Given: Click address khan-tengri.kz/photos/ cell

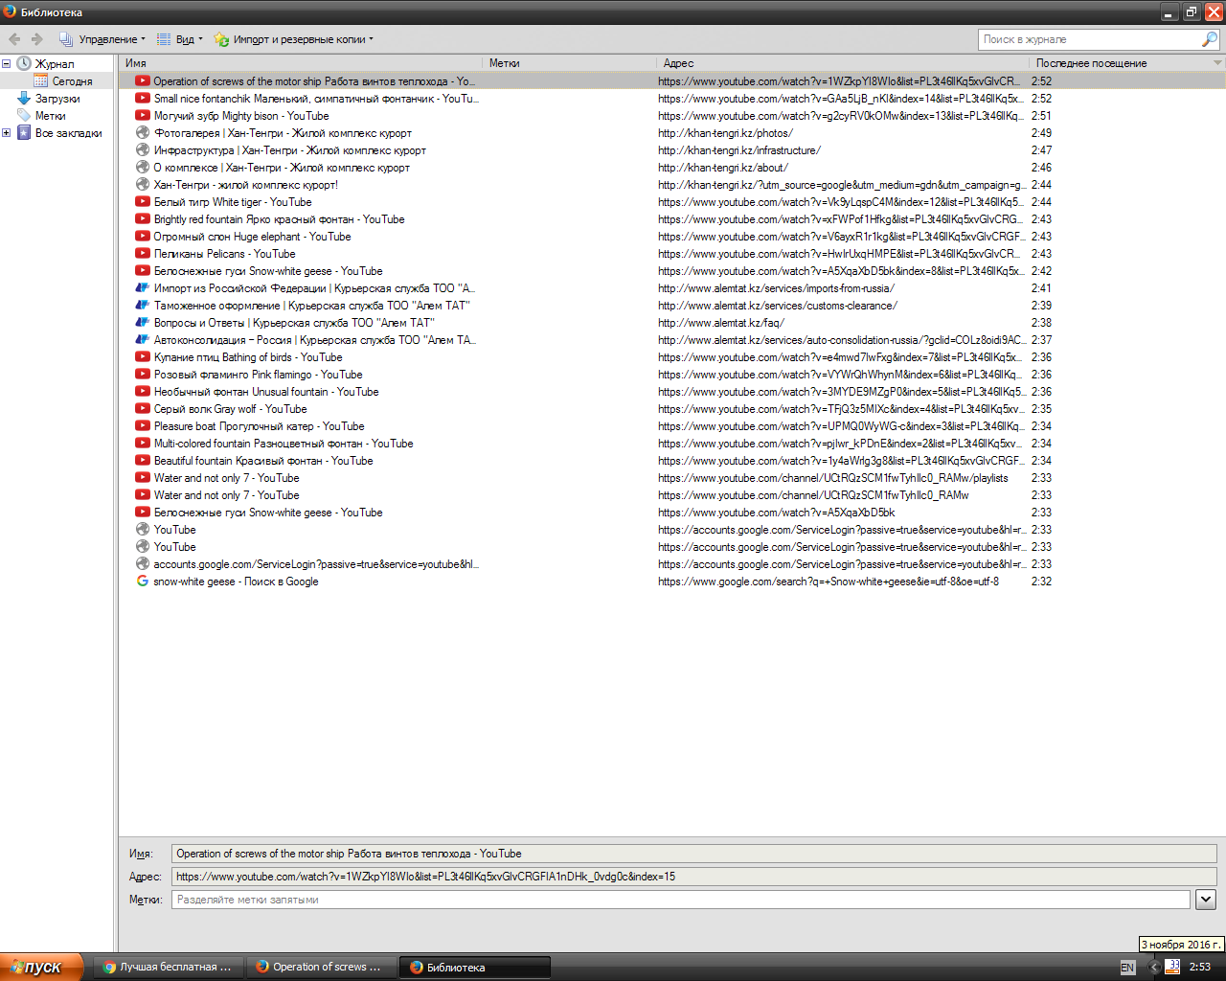Looking at the screenshot, I should (x=725, y=133).
